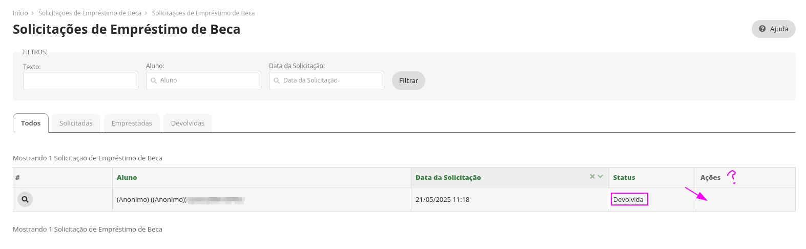
Task: Open the Aluno filter search box
Action: click(203, 80)
